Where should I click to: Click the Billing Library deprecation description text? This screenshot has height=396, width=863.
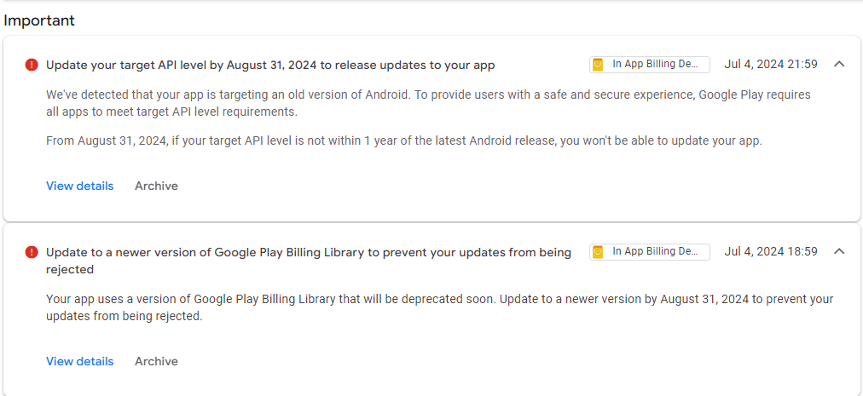(439, 307)
